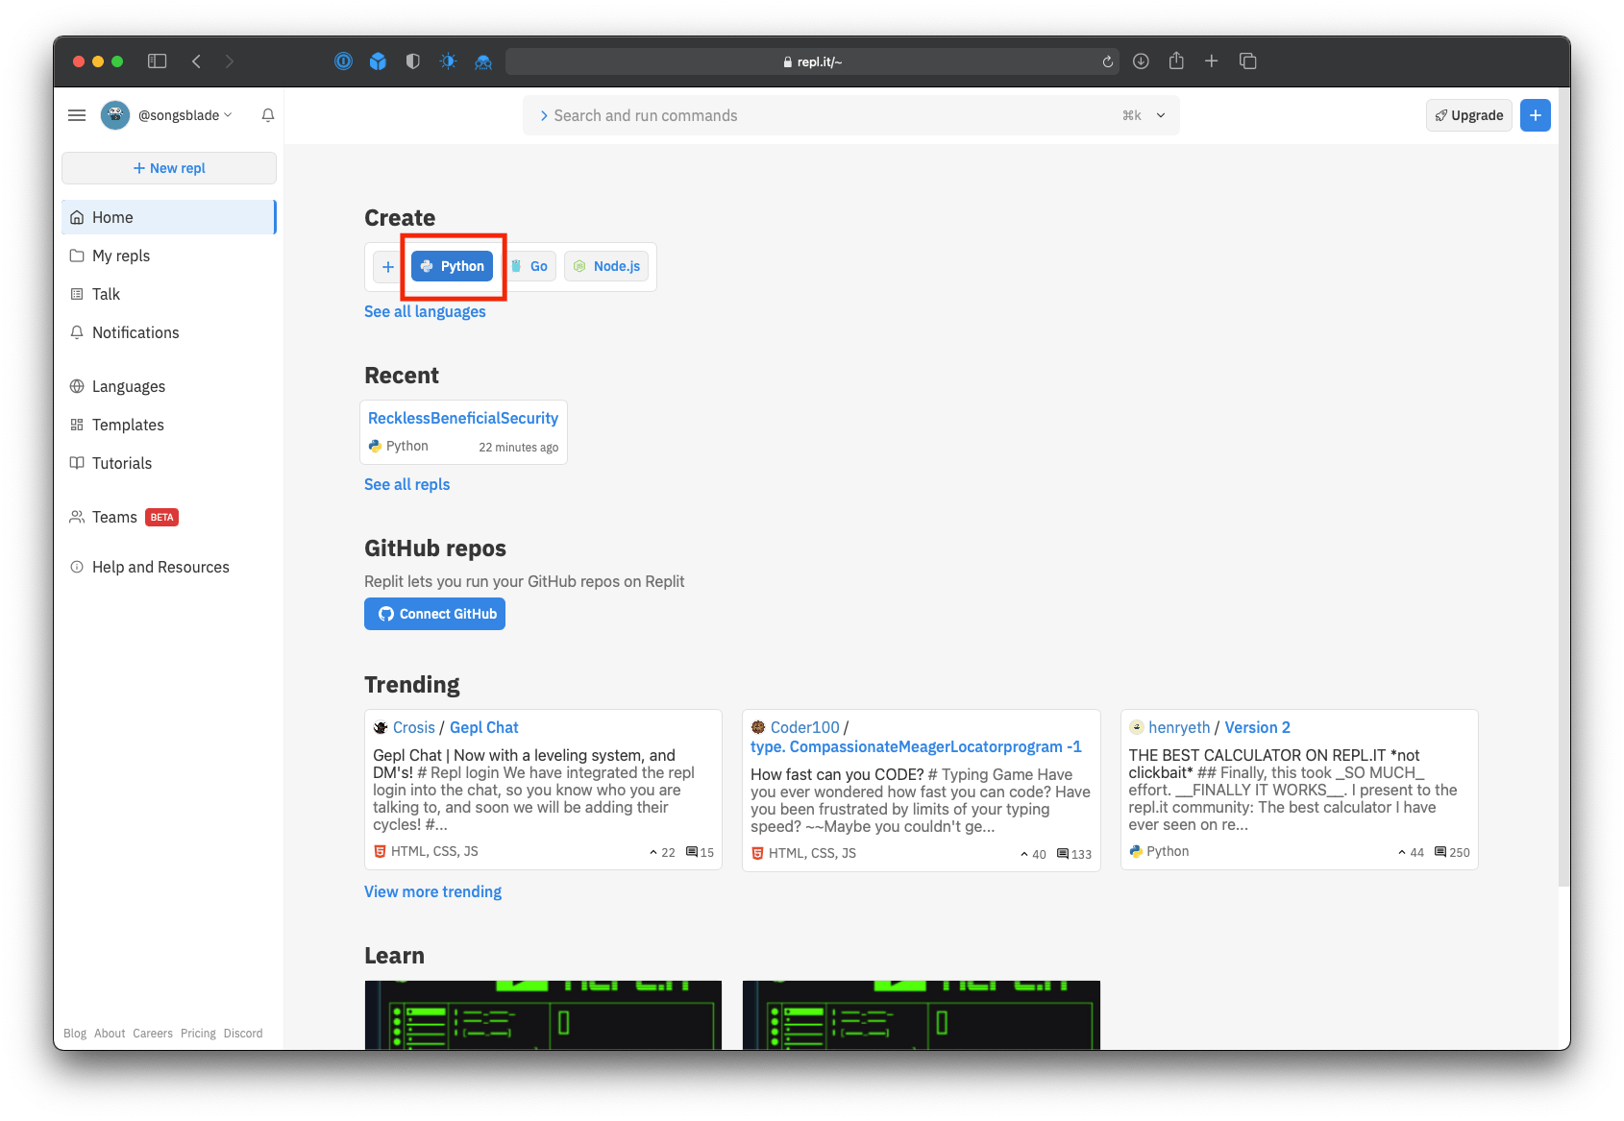Viewport: 1624px width, 1121px height.
Task: Open See all languages link
Action: (x=425, y=312)
